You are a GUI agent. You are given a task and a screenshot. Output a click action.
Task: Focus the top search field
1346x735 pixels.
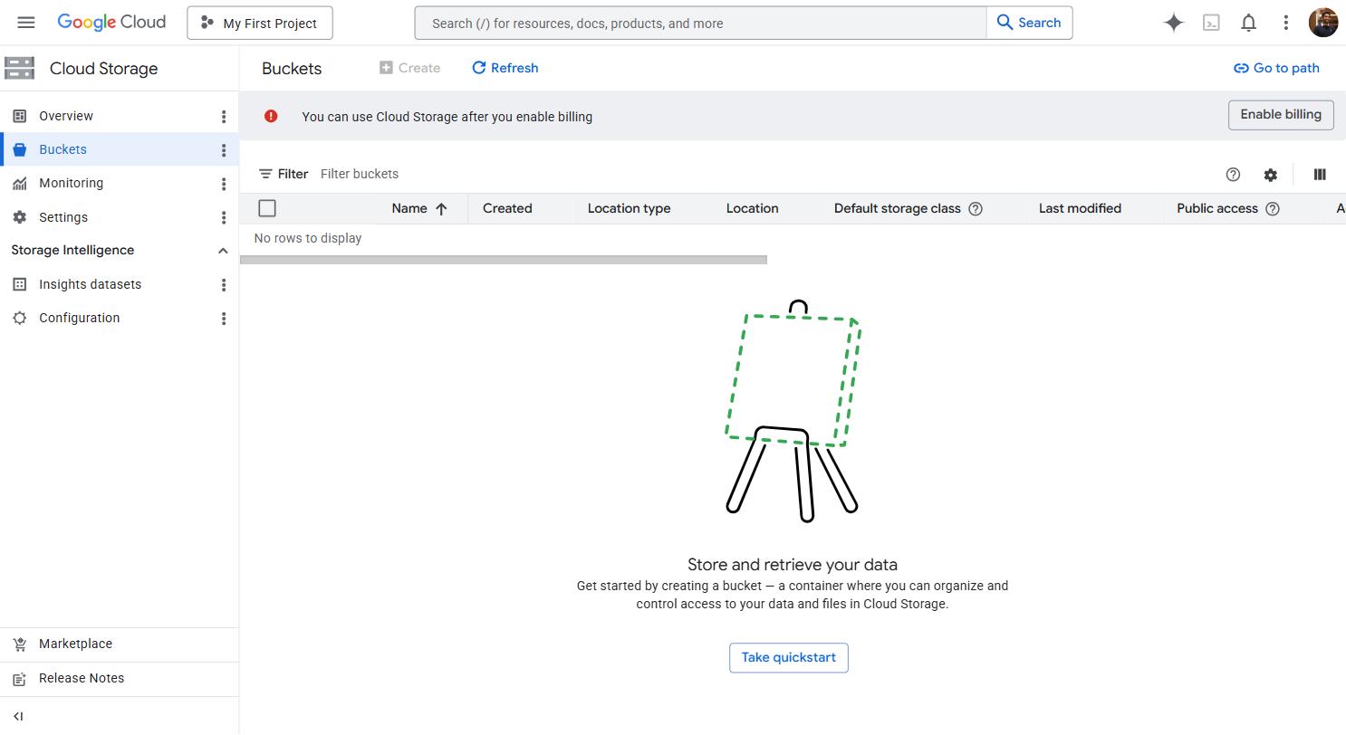[x=701, y=24]
